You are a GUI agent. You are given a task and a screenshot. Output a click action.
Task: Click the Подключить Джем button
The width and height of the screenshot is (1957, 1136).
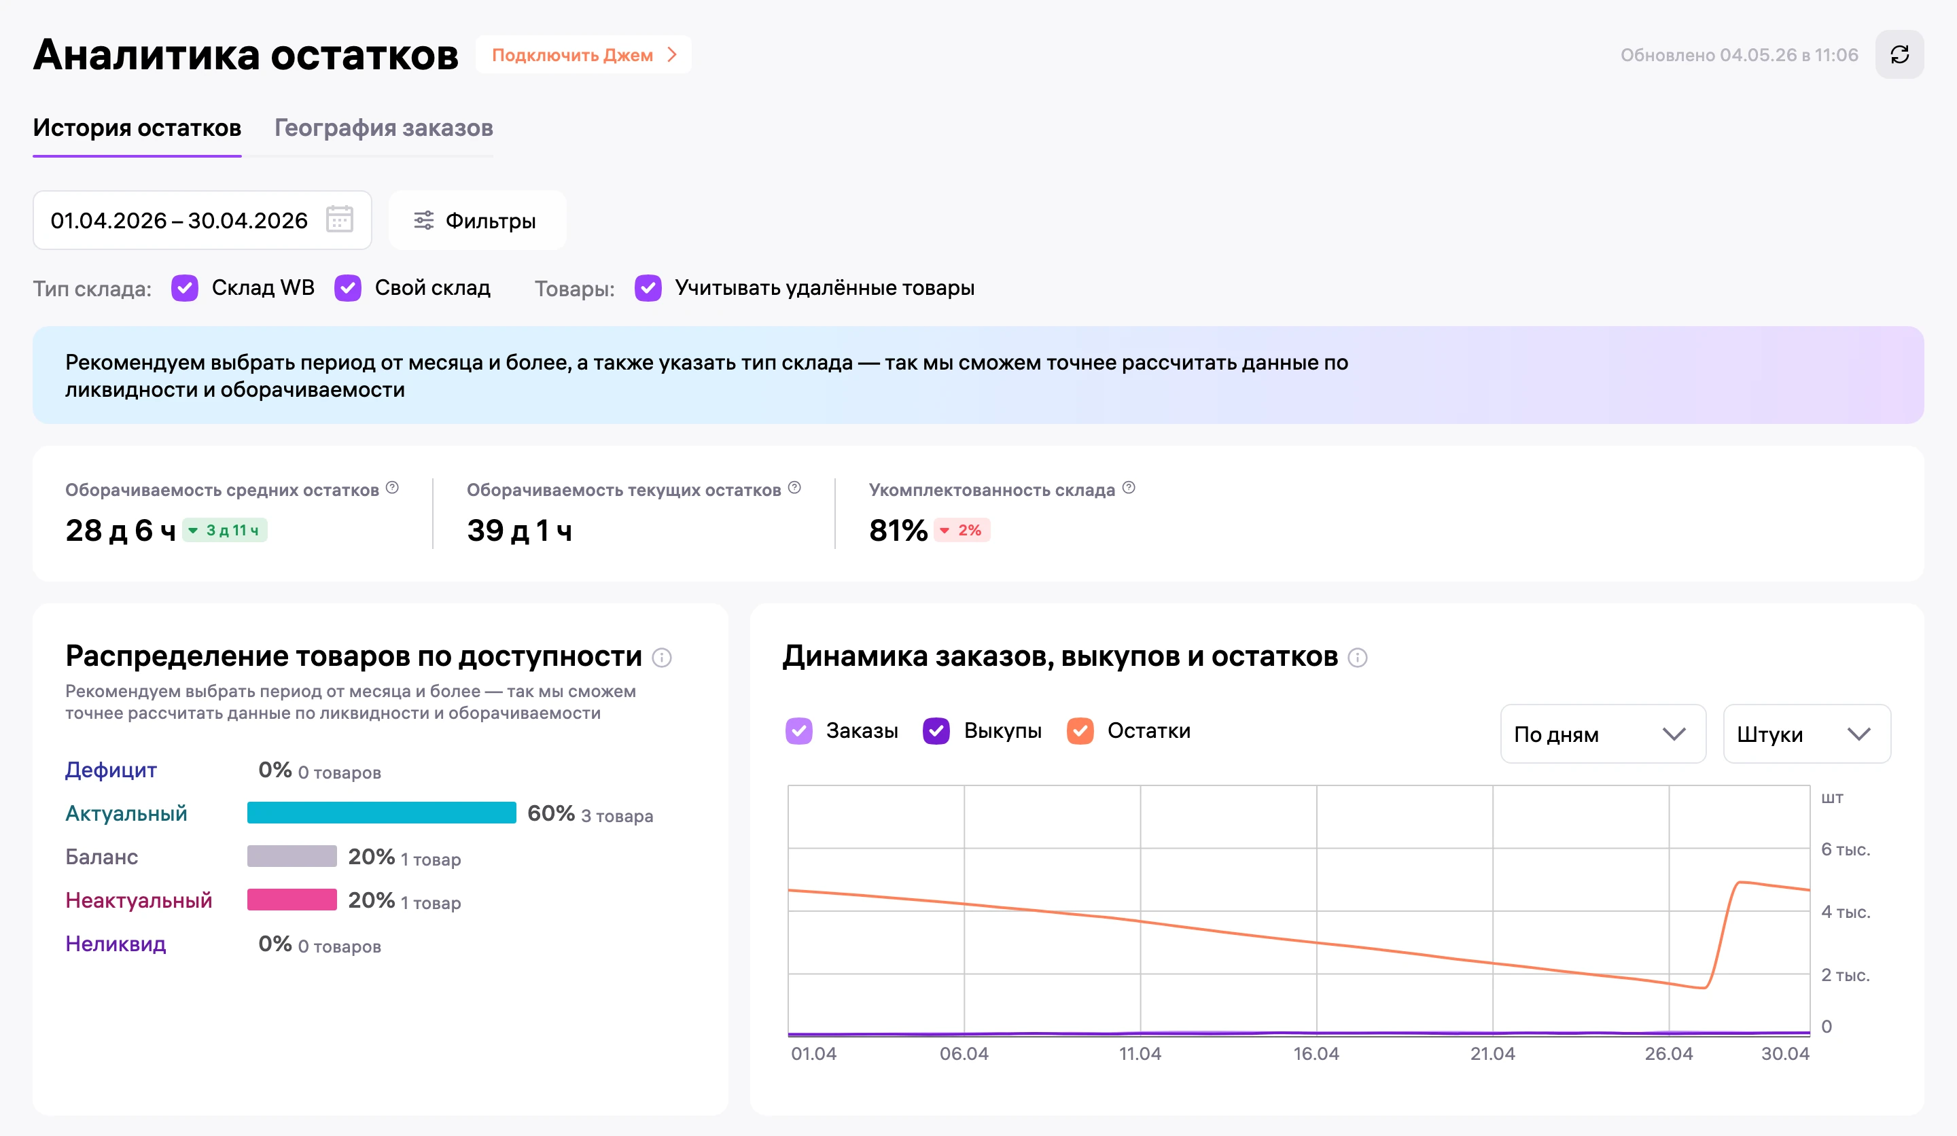(x=583, y=54)
